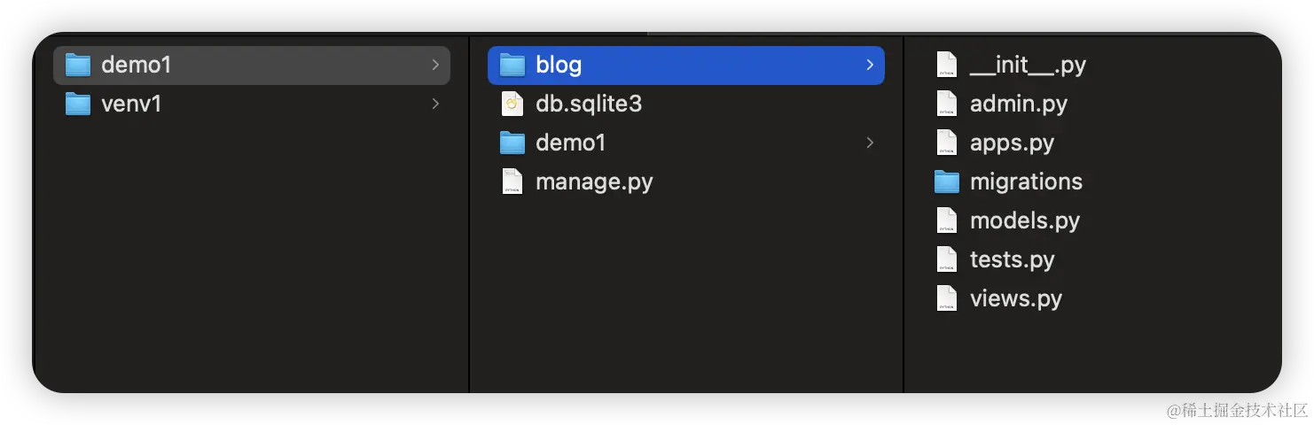
Task: Select manage.py file name
Action: click(x=594, y=182)
